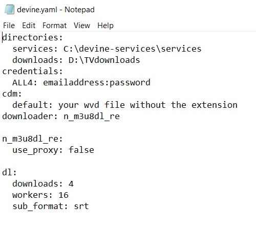Screen dimensions: 256x230
Task: Click the 'your wvd file without the extension' text
Action: click(148, 105)
